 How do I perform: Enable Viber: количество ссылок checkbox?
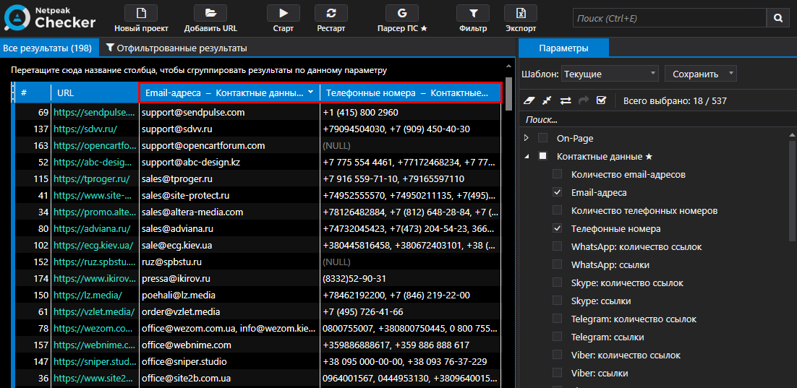point(558,355)
